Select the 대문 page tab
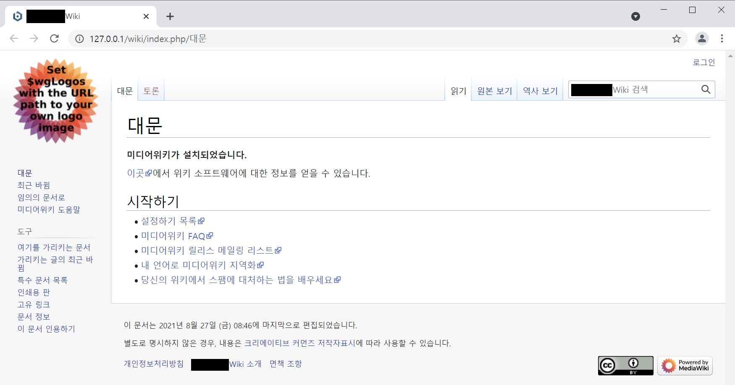Screen dimensions: 735x385 point(125,91)
